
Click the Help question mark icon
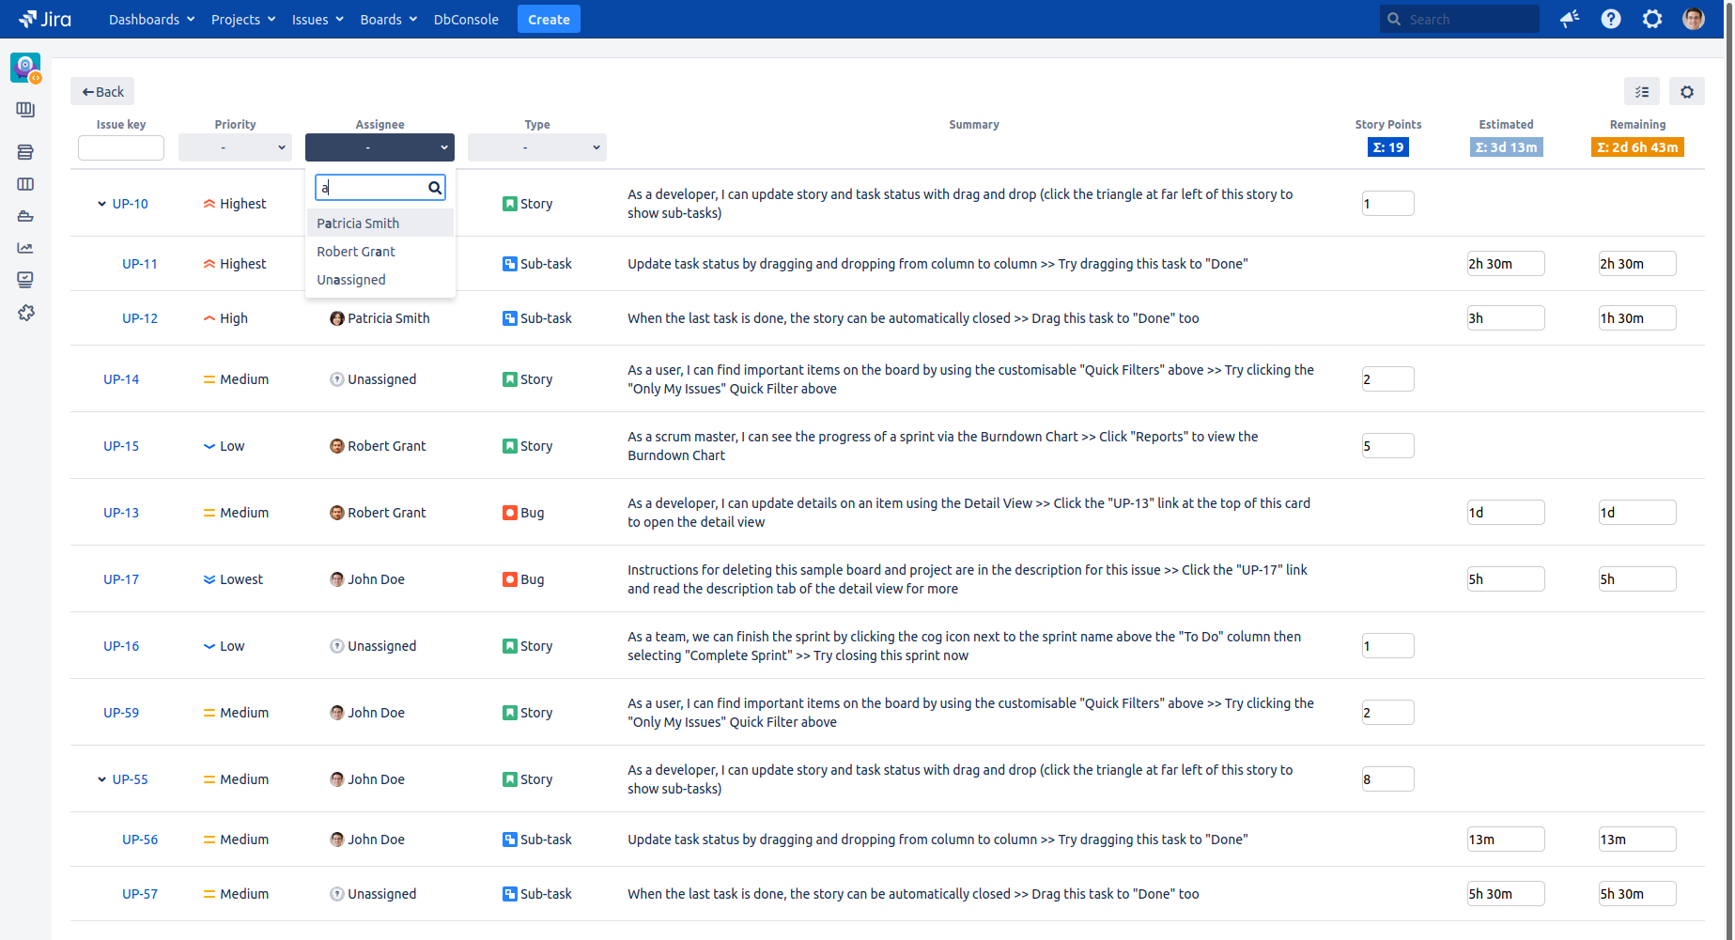[1611, 19]
